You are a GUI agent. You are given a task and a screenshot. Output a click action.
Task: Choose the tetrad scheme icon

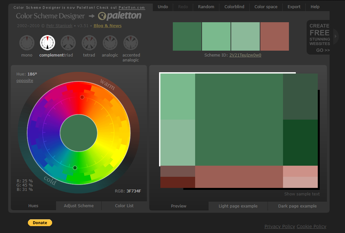(x=89, y=43)
